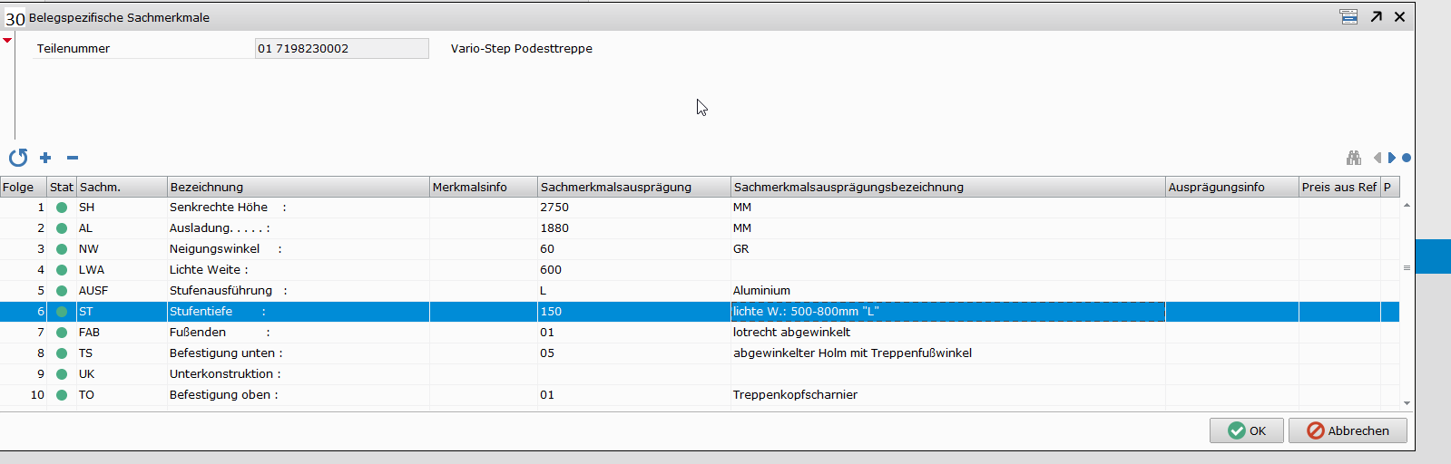Click the Sachmerkmalsausprägung column header
This screenshot has height=464, width=1451.
click(x=633, y=187)
